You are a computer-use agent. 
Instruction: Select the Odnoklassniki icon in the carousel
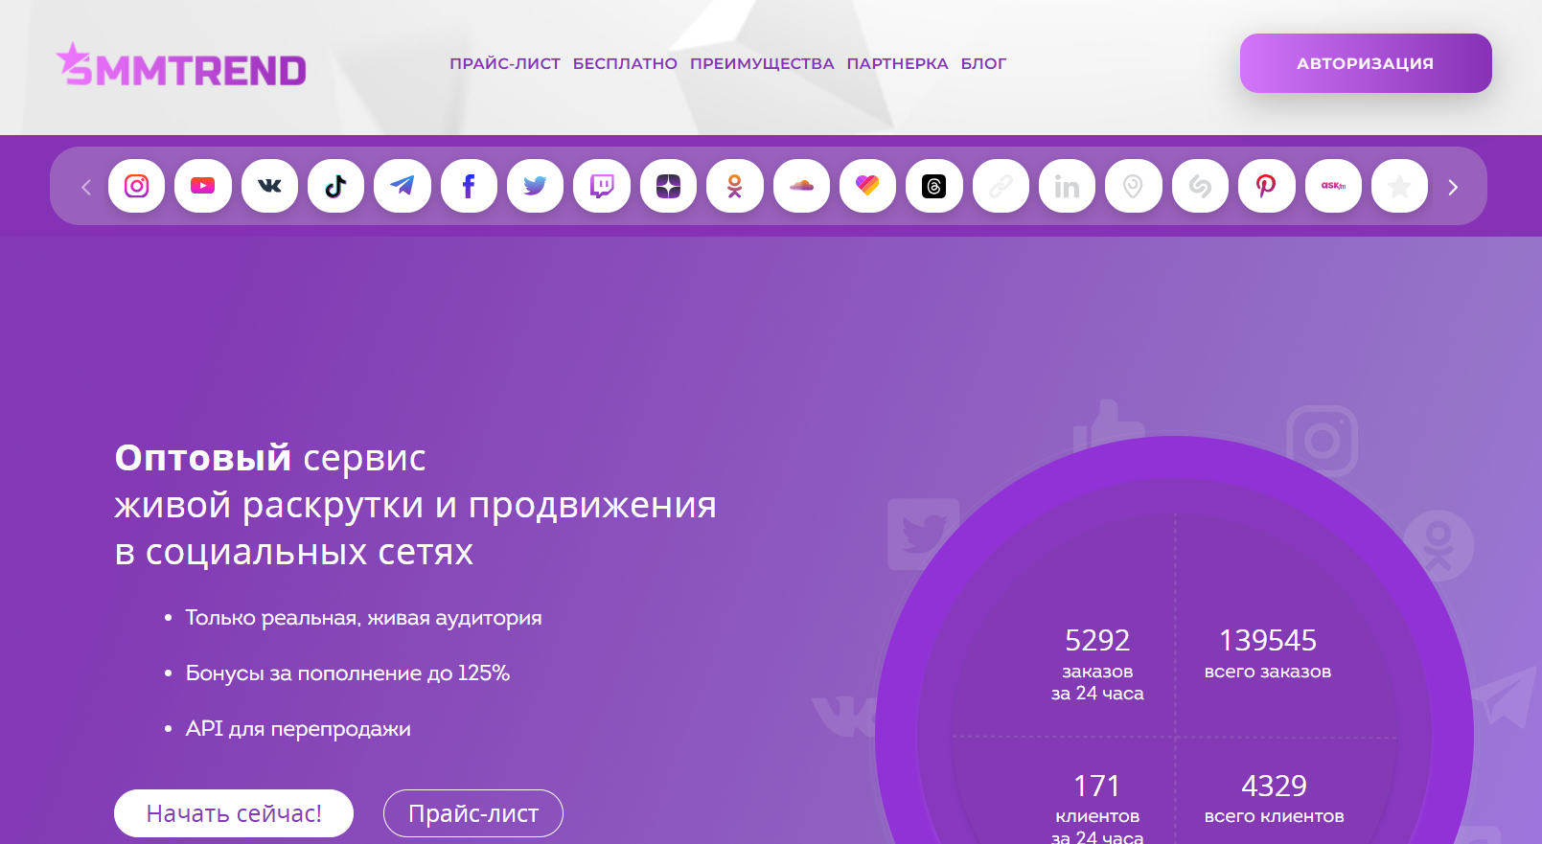click(735, 186)
